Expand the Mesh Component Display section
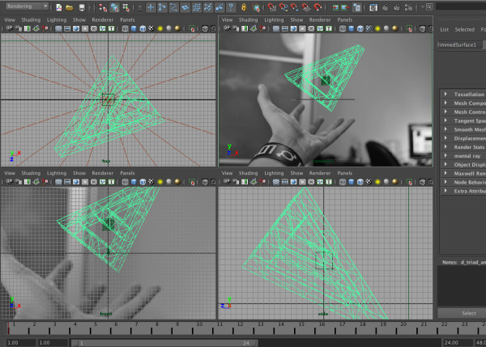486x347 pixels. (463, 103)
